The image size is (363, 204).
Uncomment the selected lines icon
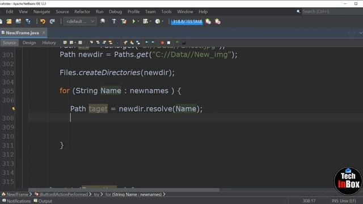(x=184, y=43)
